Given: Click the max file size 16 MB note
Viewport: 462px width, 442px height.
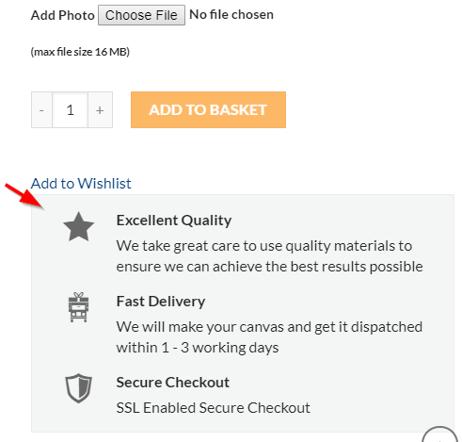Looking at the screenshot, I should [x=80, y=52].
